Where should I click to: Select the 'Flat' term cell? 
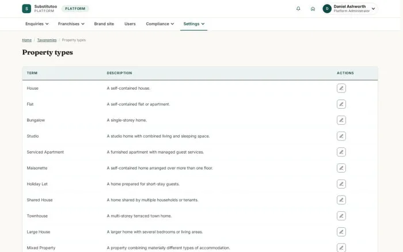pyautogui.click(x=30, y=104)
